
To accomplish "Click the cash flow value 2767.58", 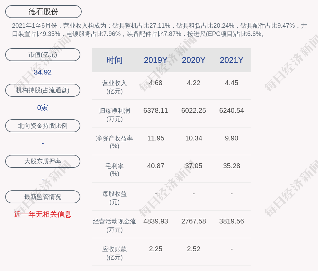I will coord(194,221).
